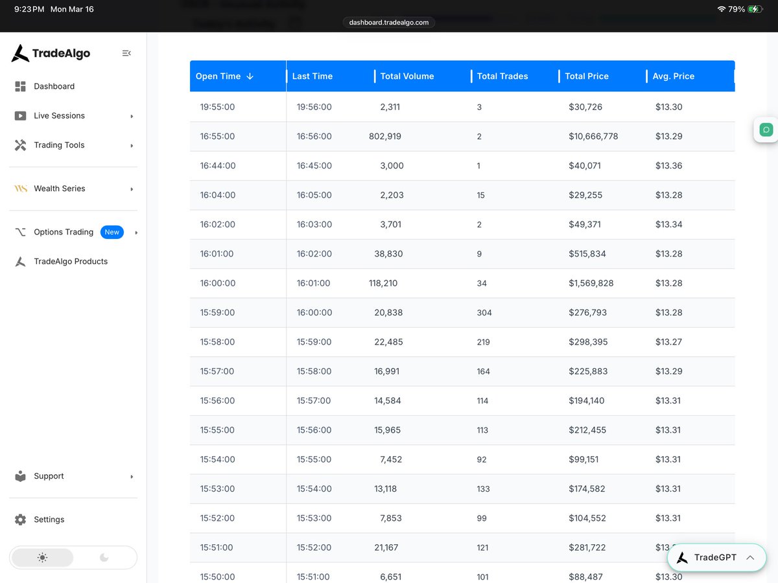Select the $104,552 total price cell
Image resolution: width=778 pixels, height=583 pixels.
click(587, 518)
